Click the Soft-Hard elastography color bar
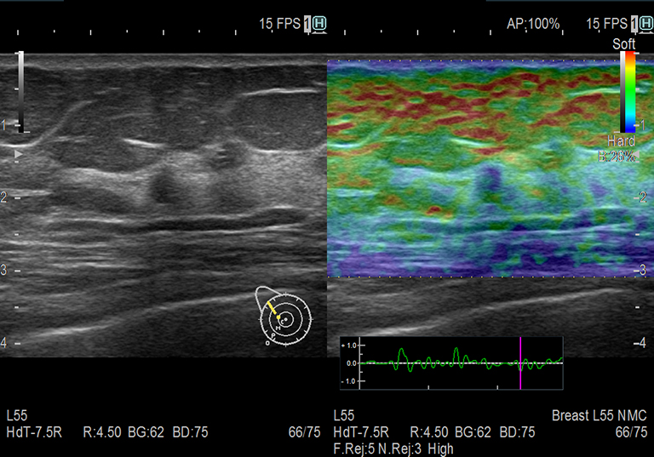Viewport: 654px width, 457px height. pos(628,92)
